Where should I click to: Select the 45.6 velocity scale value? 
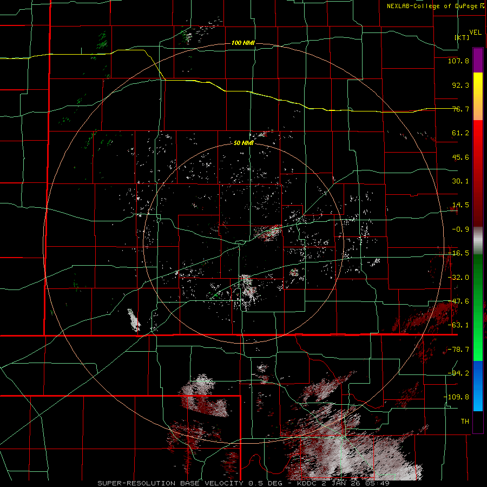click(460, 157)
